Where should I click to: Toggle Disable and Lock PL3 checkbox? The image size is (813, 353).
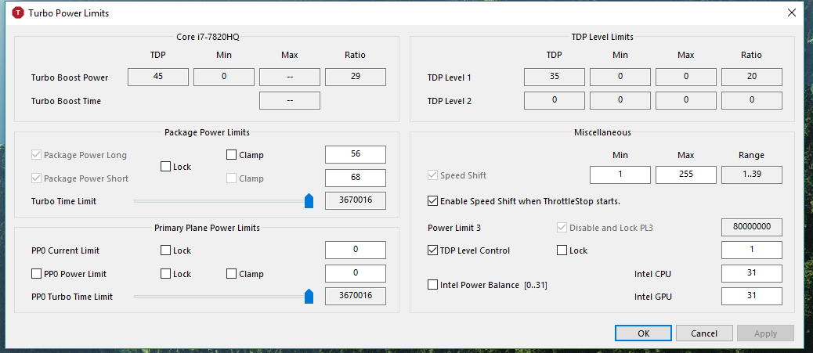point(562,227)
